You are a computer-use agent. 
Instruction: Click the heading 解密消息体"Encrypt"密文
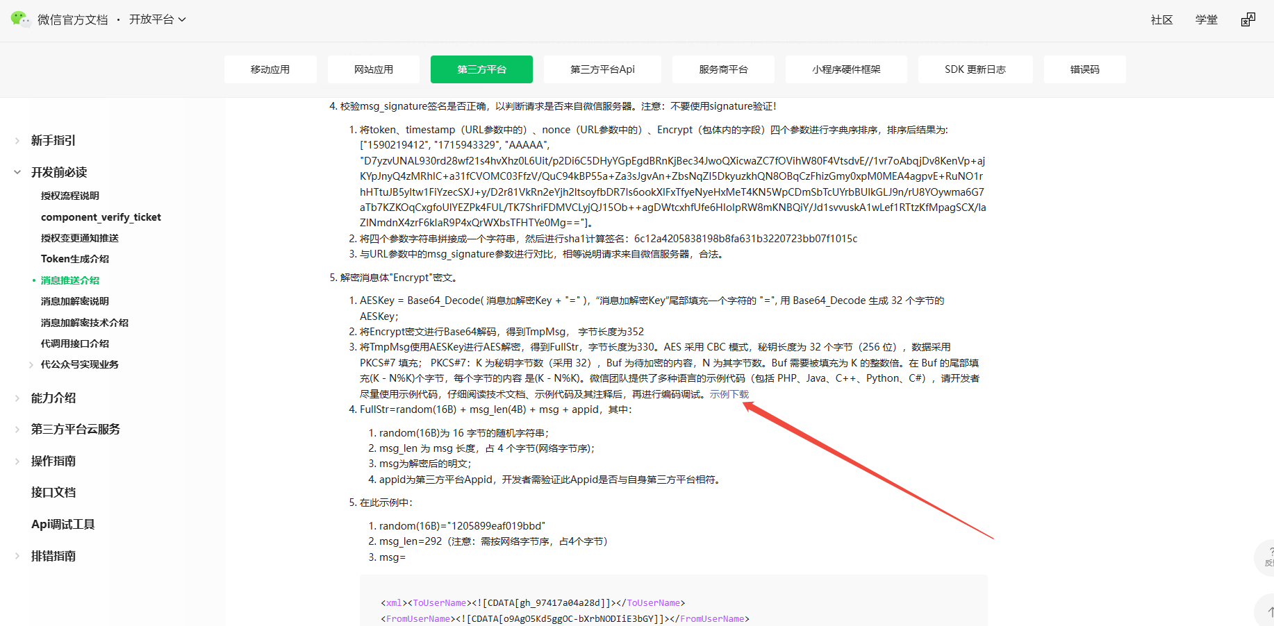(398, 278)
